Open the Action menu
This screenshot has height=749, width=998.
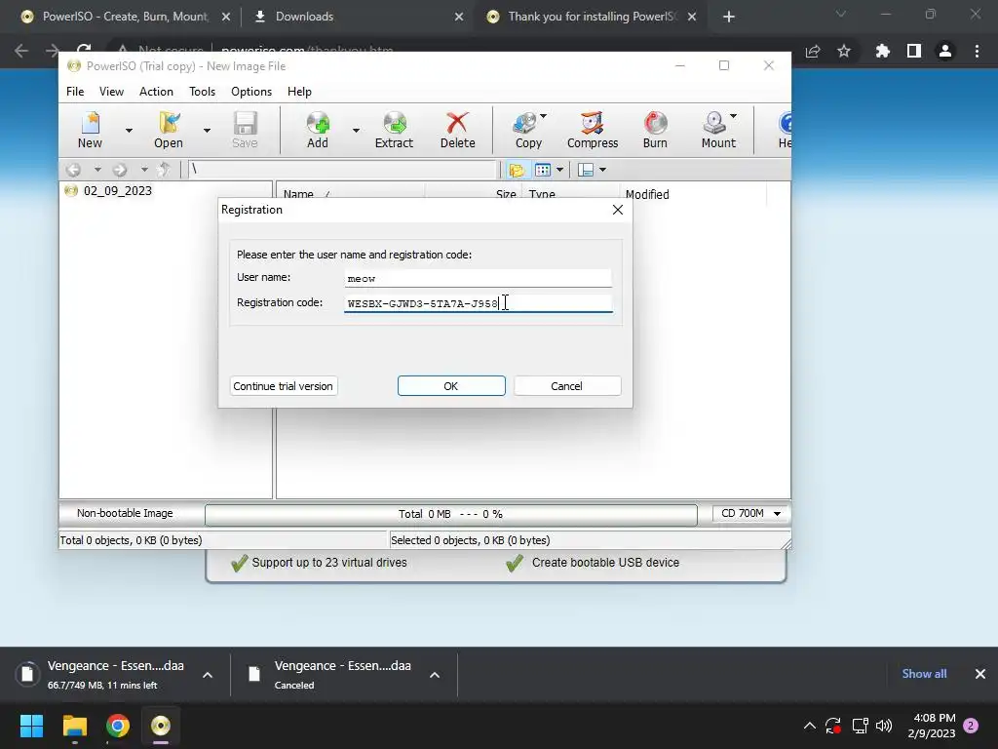[156, 92]
